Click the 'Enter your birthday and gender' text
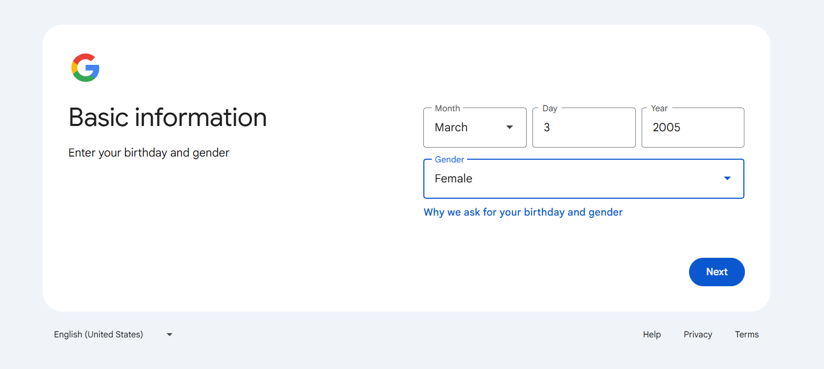This screenshot has height=369, width=824. point(149,153)
